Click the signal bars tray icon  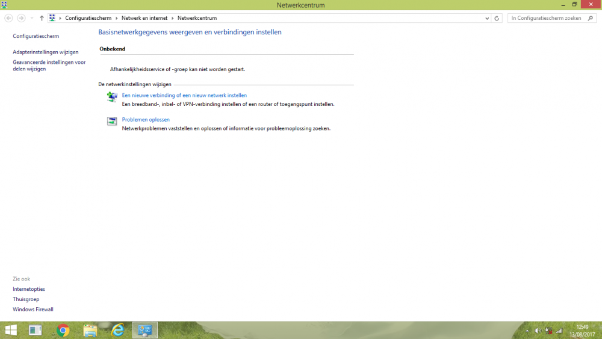(x=559, y=331)
